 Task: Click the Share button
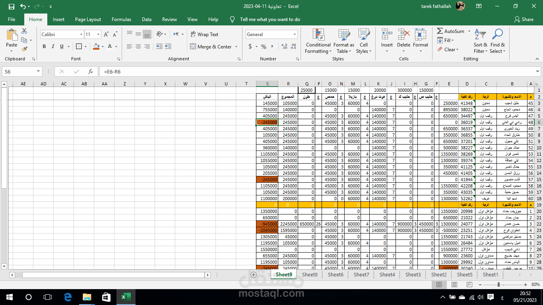click(524, 19)
